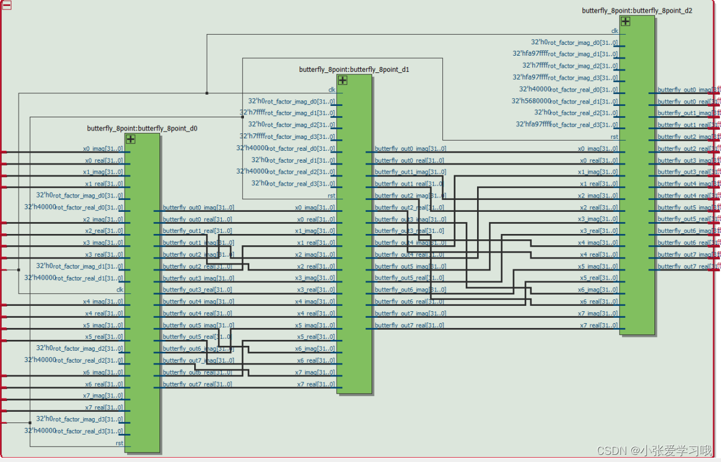Expand the butterfly_8point_d2 instance via its plus icon
The image size is (721, 462).
coord(625,20)
